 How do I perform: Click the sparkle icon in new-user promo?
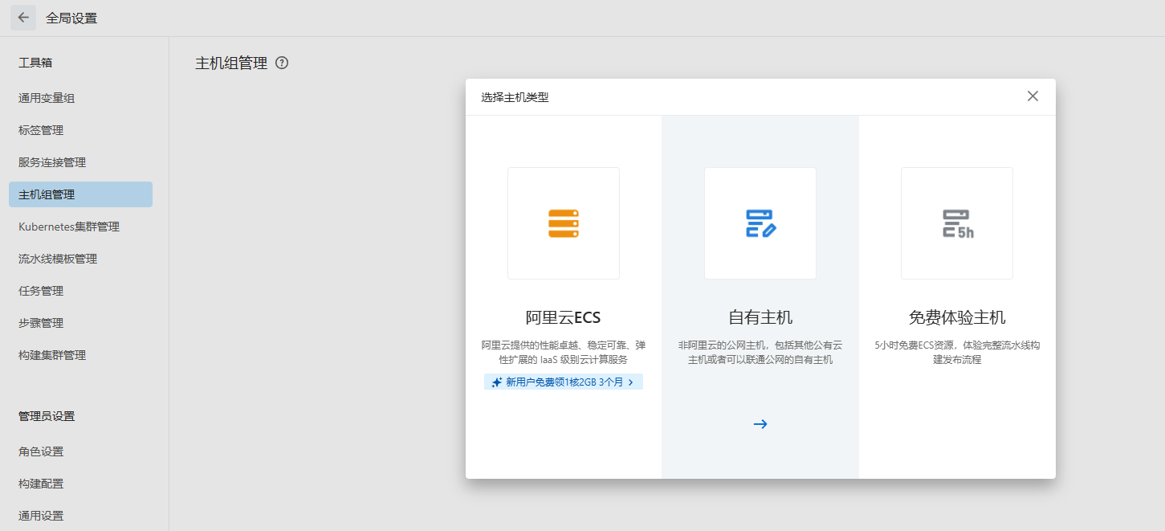tap(497, 382)
